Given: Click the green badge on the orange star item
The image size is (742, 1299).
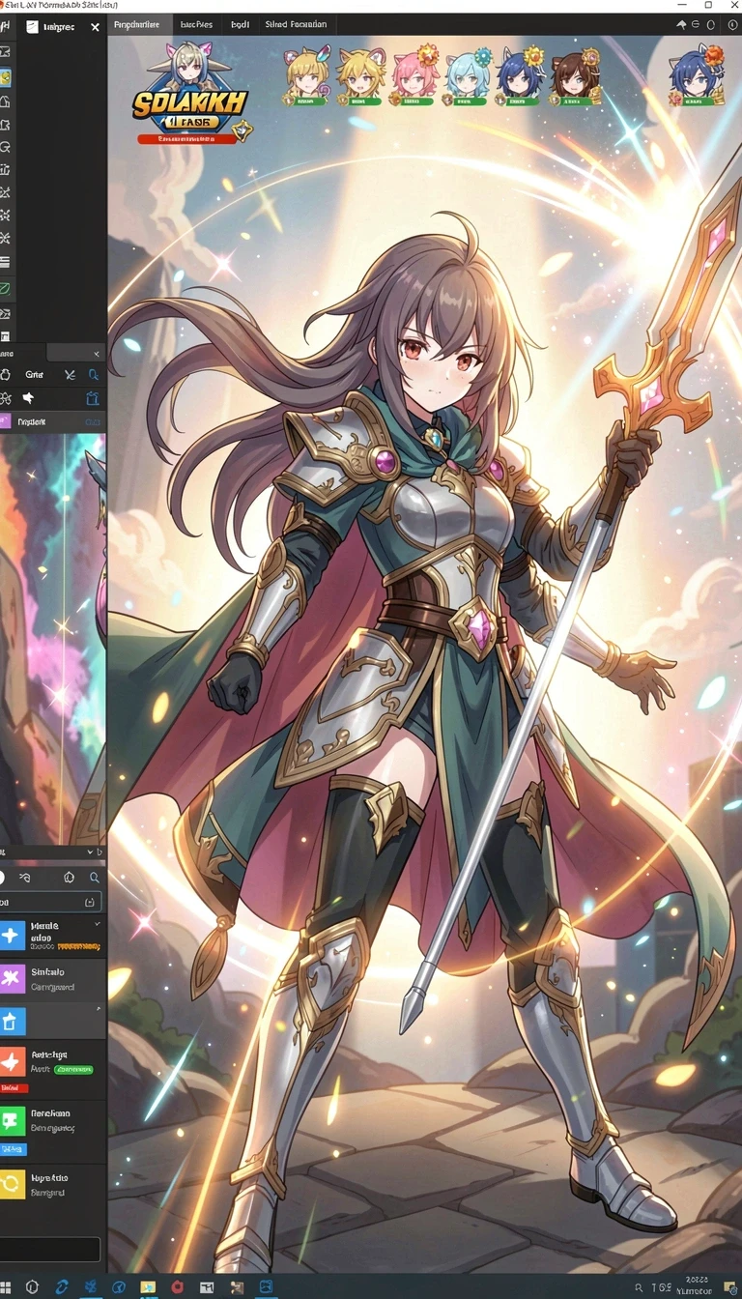Looking at the screenshot, I should pyautogui.click(x=73, y=1070).
